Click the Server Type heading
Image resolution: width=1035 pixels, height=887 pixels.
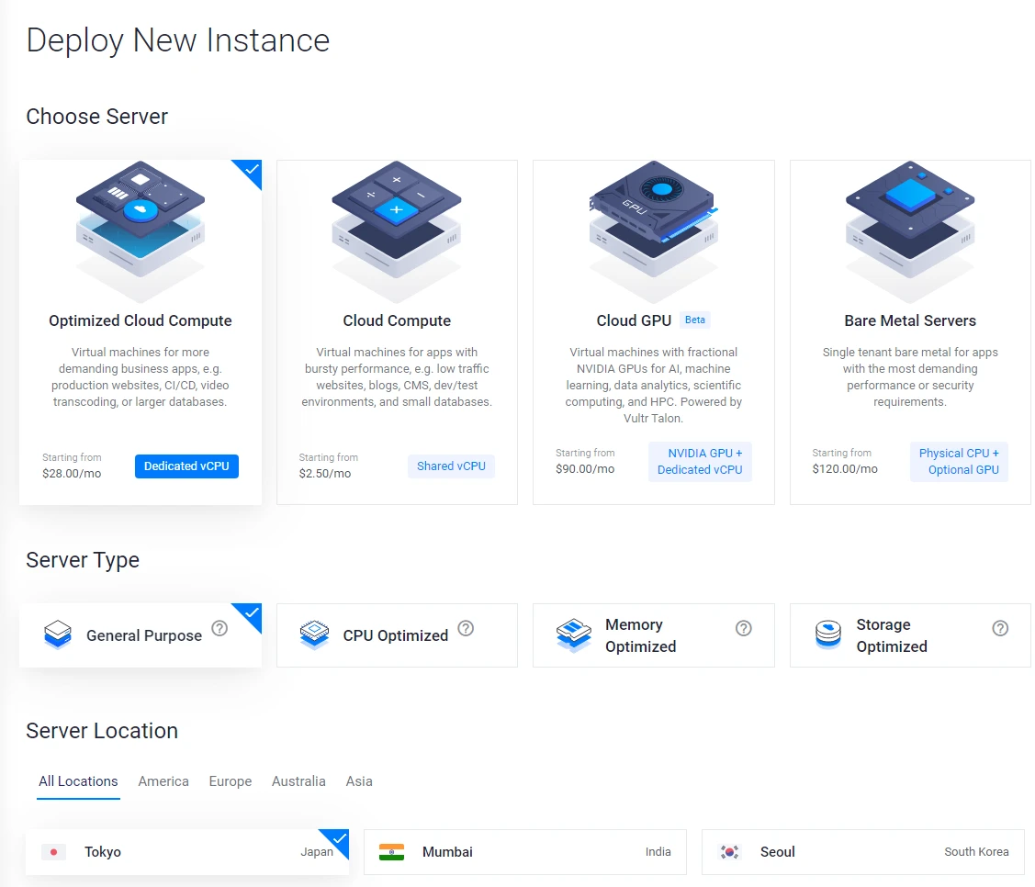pos(83,560)
